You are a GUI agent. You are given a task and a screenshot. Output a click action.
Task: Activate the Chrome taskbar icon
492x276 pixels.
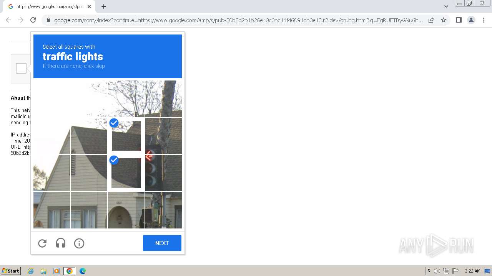click(70, 271)
